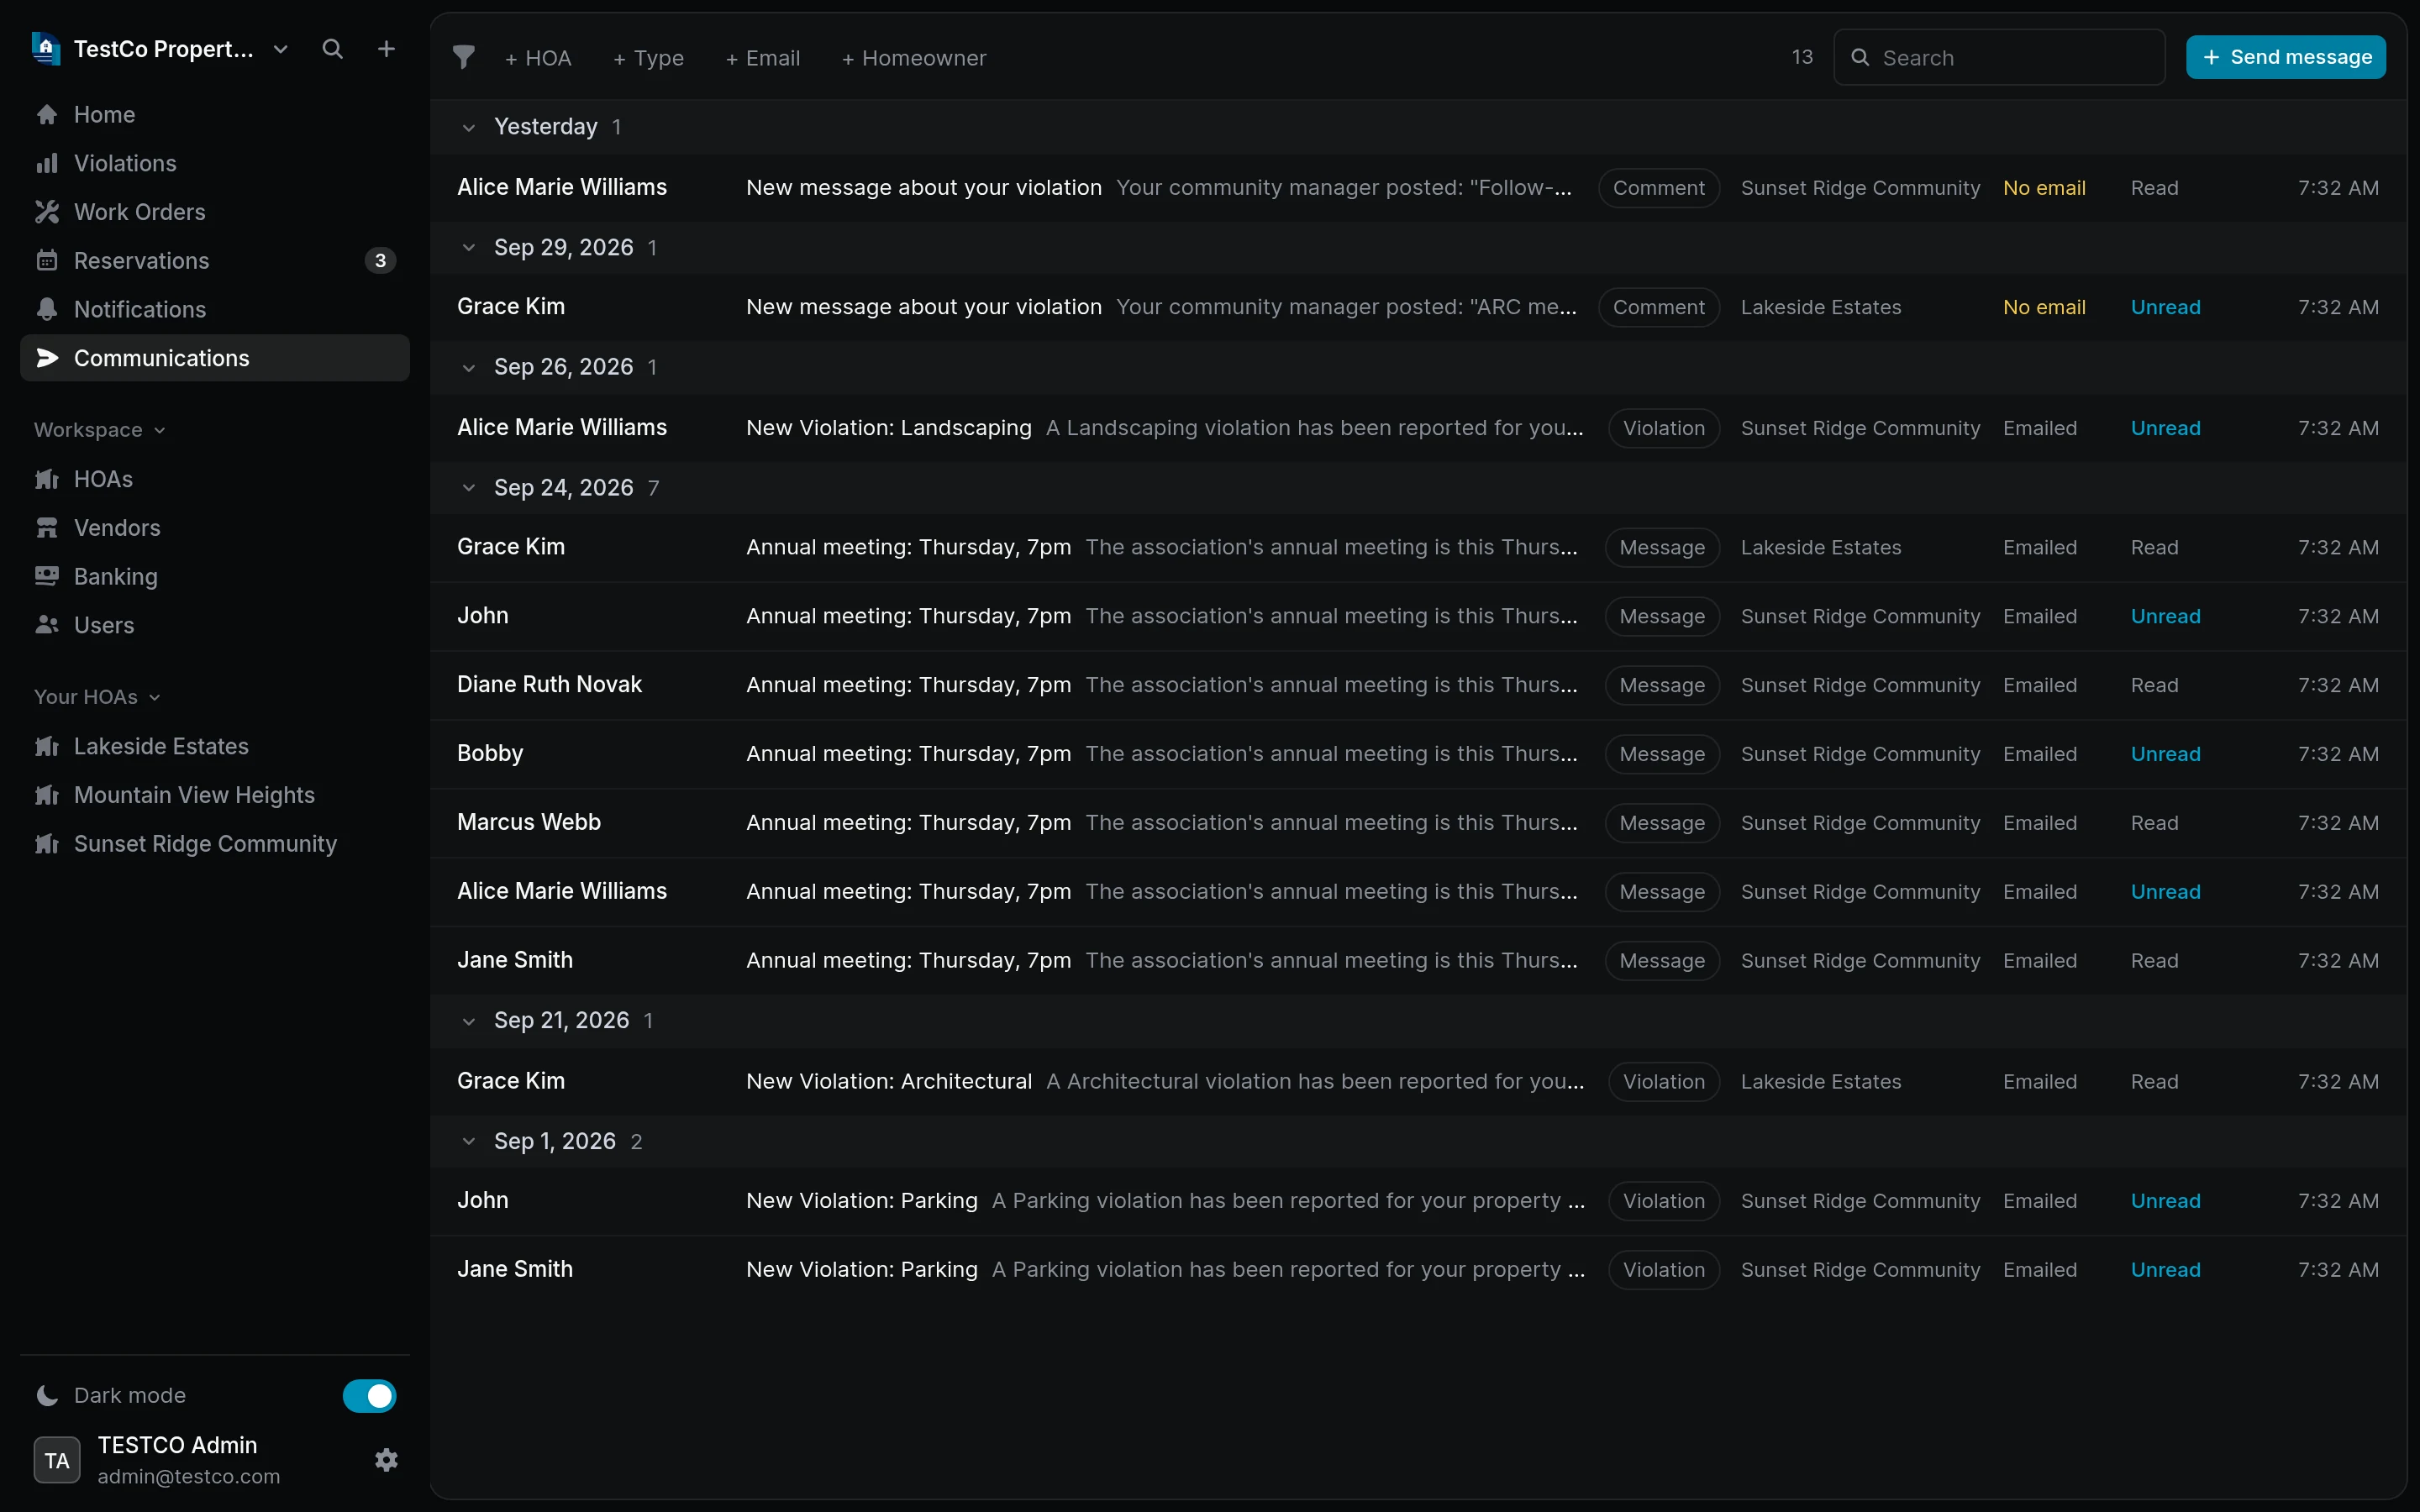Toggle the Dark mode switch
The height and width of the screenshot is (1512, 2420).
coord(370,1395)
